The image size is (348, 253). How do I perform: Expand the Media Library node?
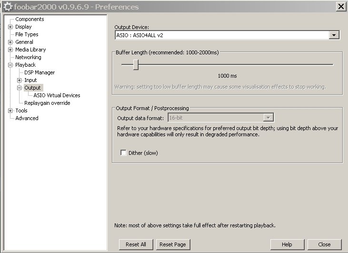click(10, 50)
